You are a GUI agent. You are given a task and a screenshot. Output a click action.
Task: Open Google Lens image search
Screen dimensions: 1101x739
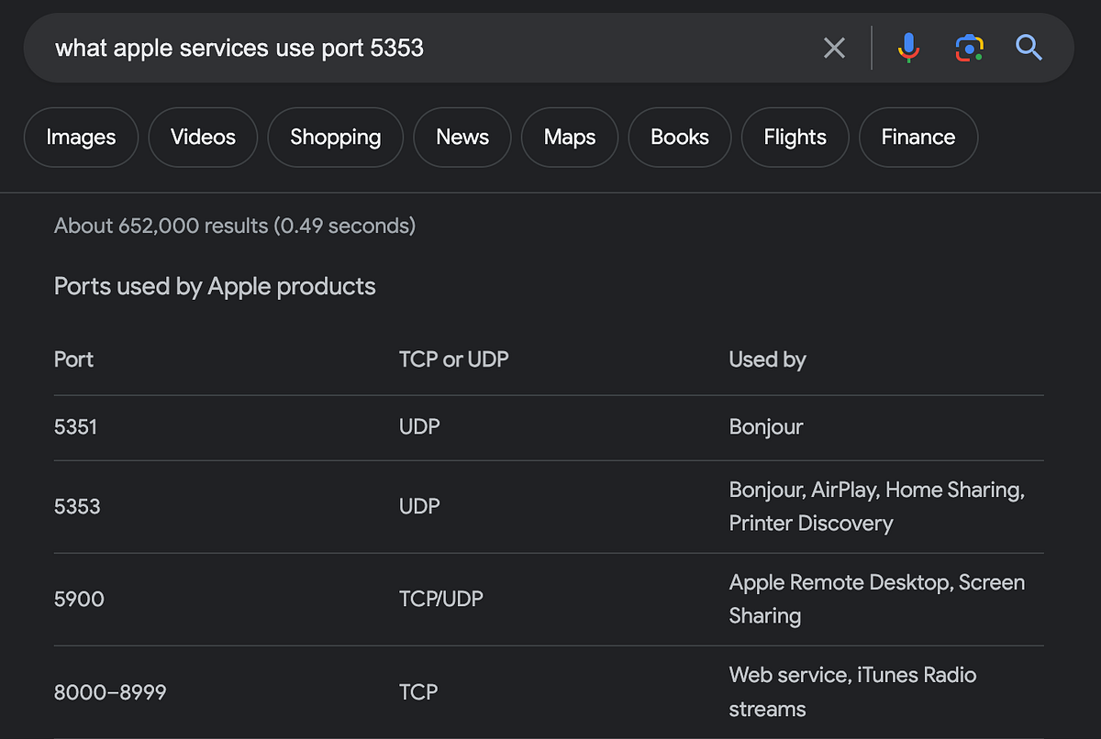click(x=970, y=48)
